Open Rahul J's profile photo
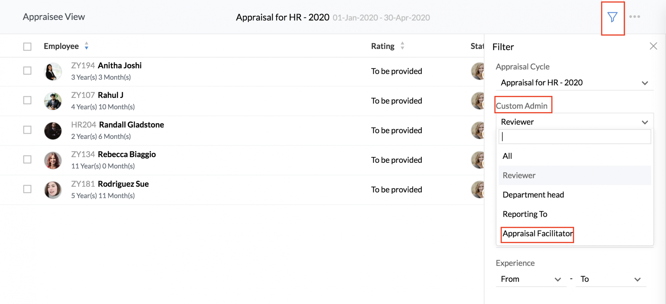Viewport: 666px width, 304px height. click(53, 101)
